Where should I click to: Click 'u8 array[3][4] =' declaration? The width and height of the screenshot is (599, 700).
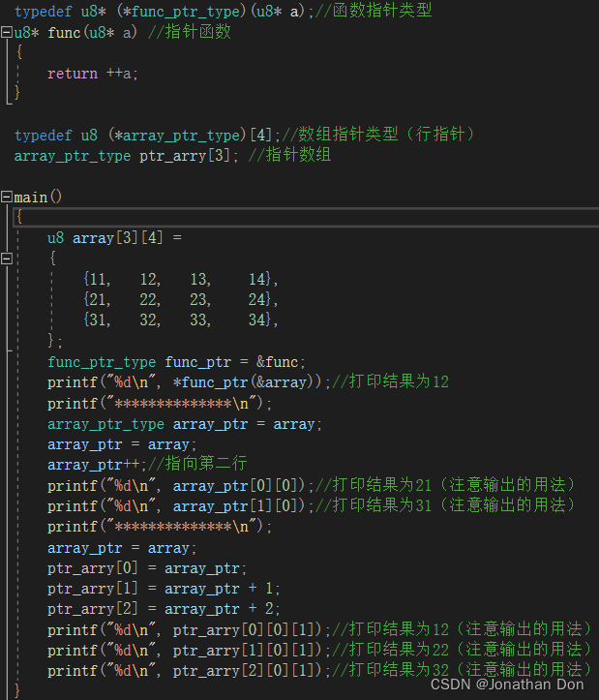[x=115, y=238]
